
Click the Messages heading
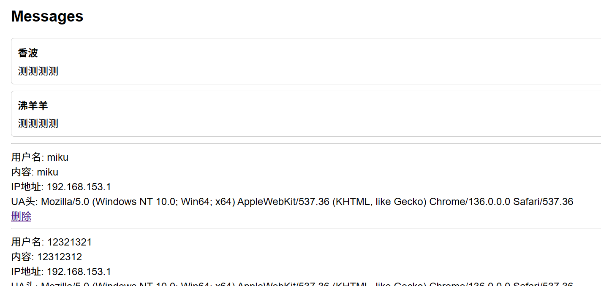47,16
